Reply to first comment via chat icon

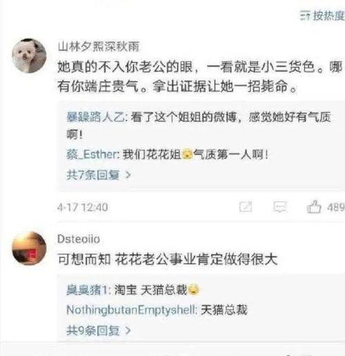pos(280,207)
